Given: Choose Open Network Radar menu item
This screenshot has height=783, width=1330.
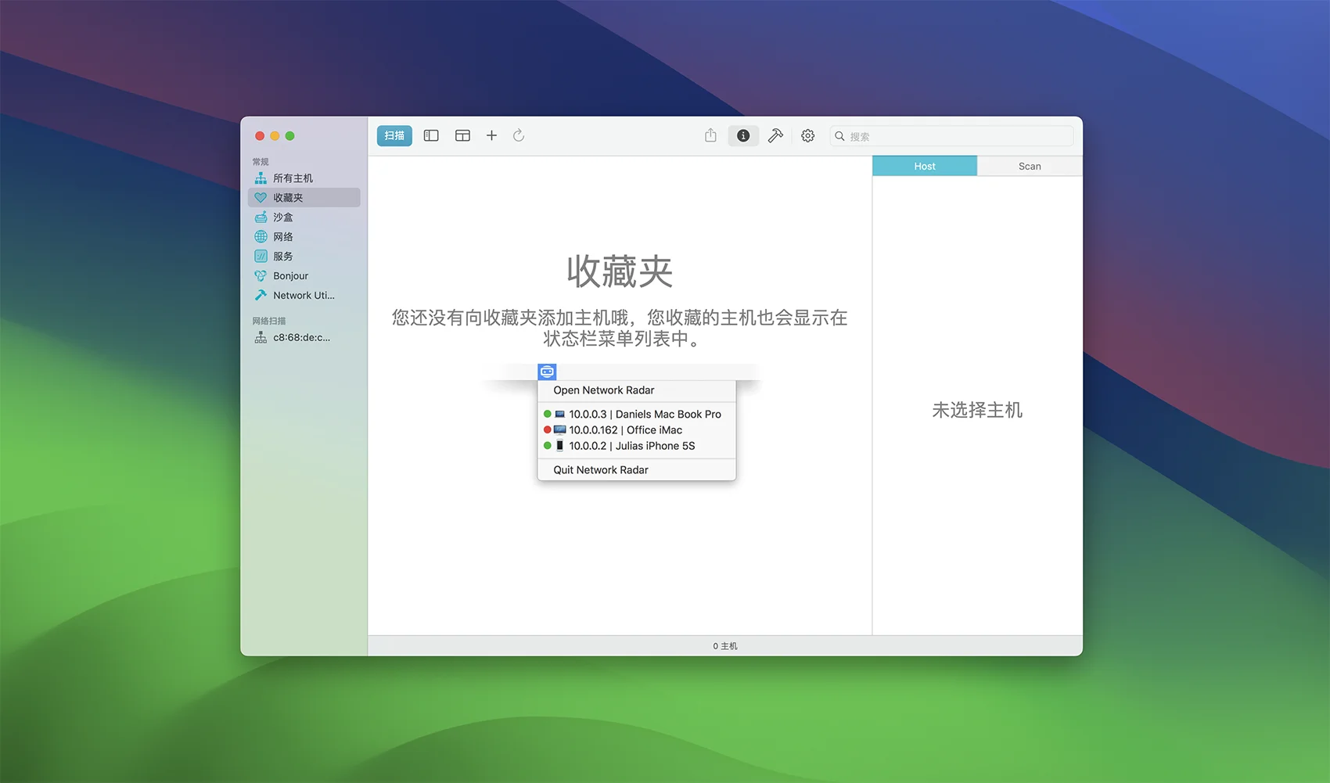Looking at the screenshot, I should (637, 390).
